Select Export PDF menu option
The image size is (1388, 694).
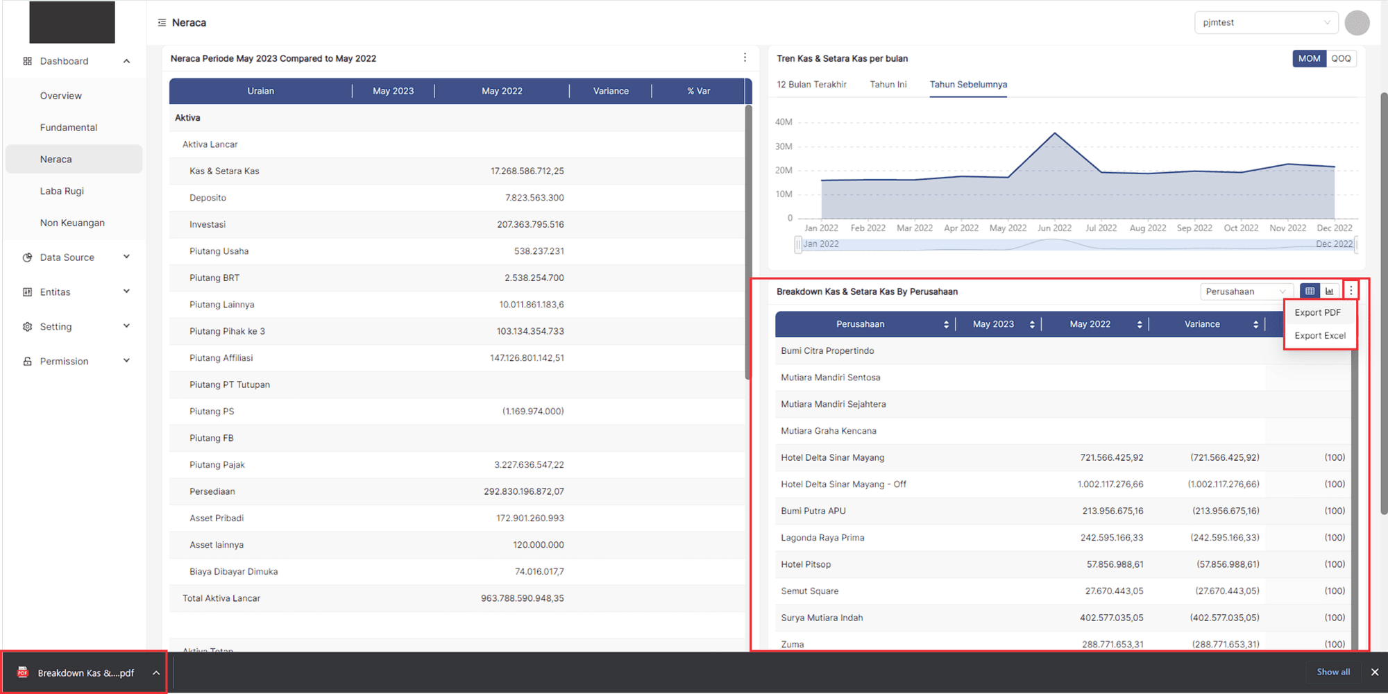[x=1317, y=313]
